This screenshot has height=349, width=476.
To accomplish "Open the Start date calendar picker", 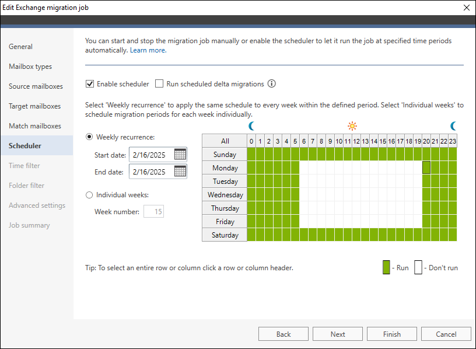I will click(180, 155).
